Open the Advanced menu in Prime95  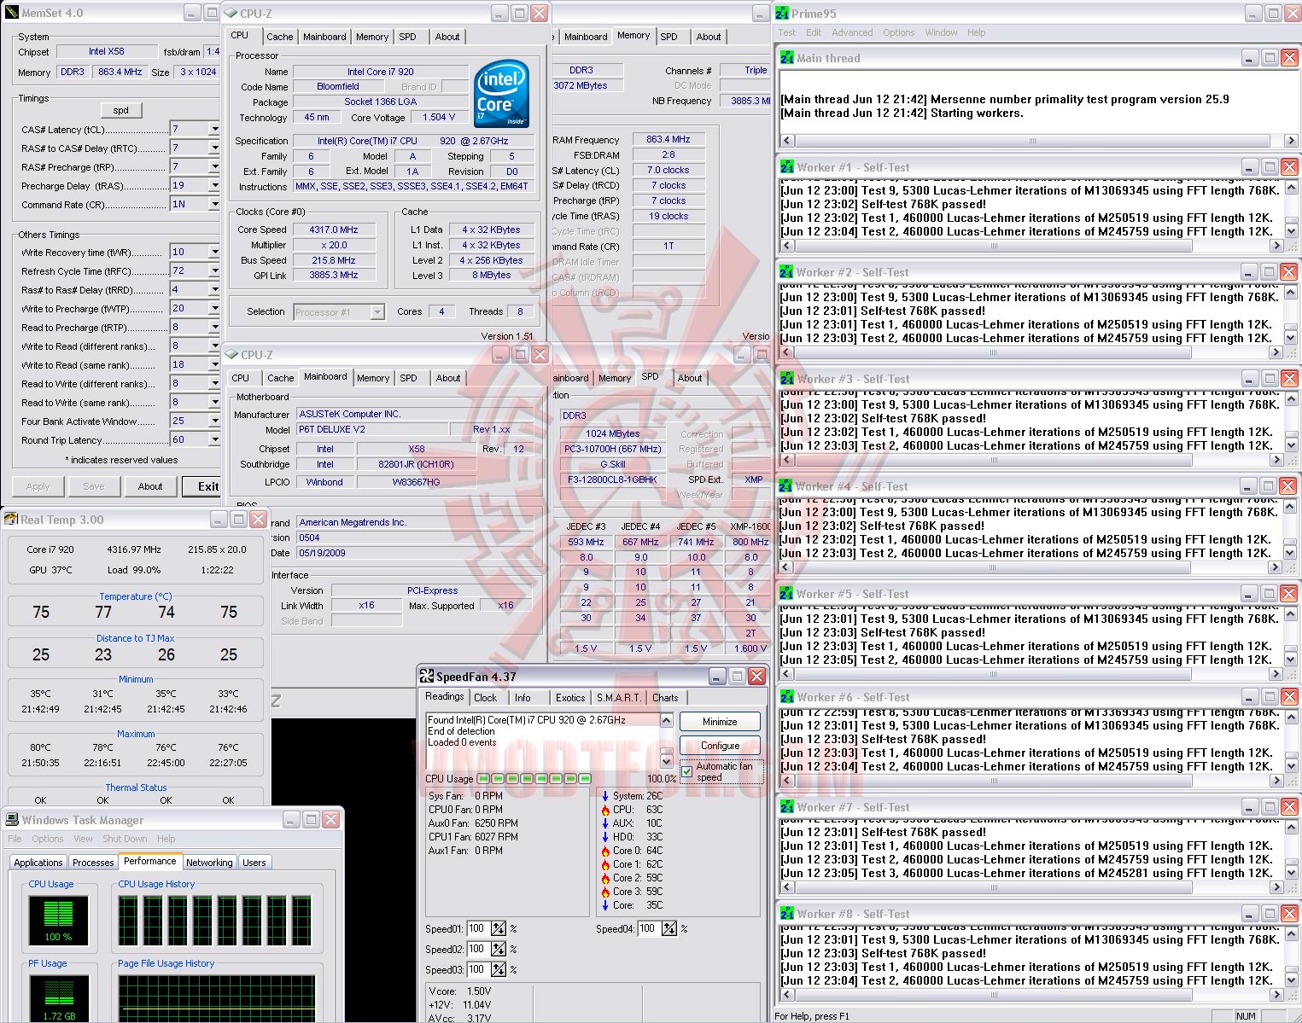click(x=852, y=32)
